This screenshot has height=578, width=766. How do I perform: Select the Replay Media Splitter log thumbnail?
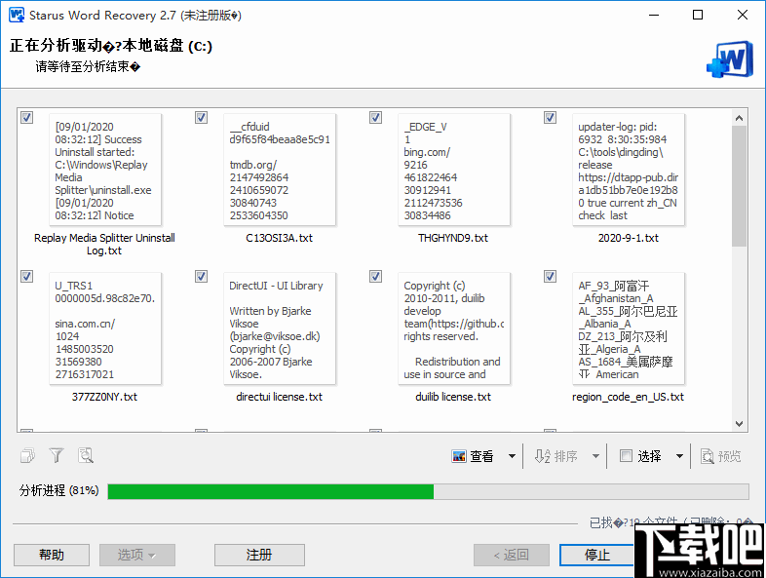pos(105,170)
